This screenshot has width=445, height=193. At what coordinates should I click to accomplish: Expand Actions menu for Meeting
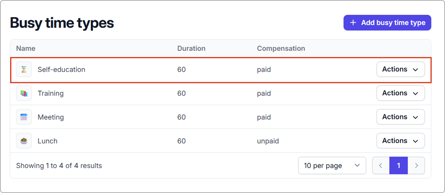coord(400,117)
